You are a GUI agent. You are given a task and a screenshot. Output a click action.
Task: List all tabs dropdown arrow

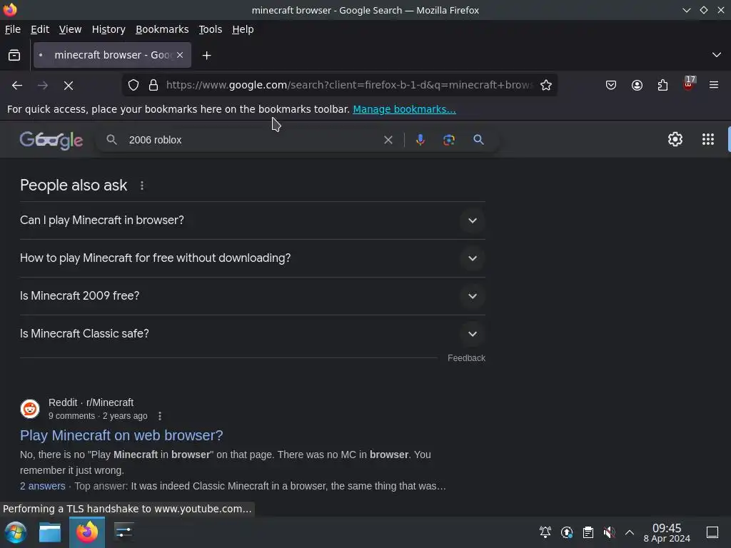717,55
